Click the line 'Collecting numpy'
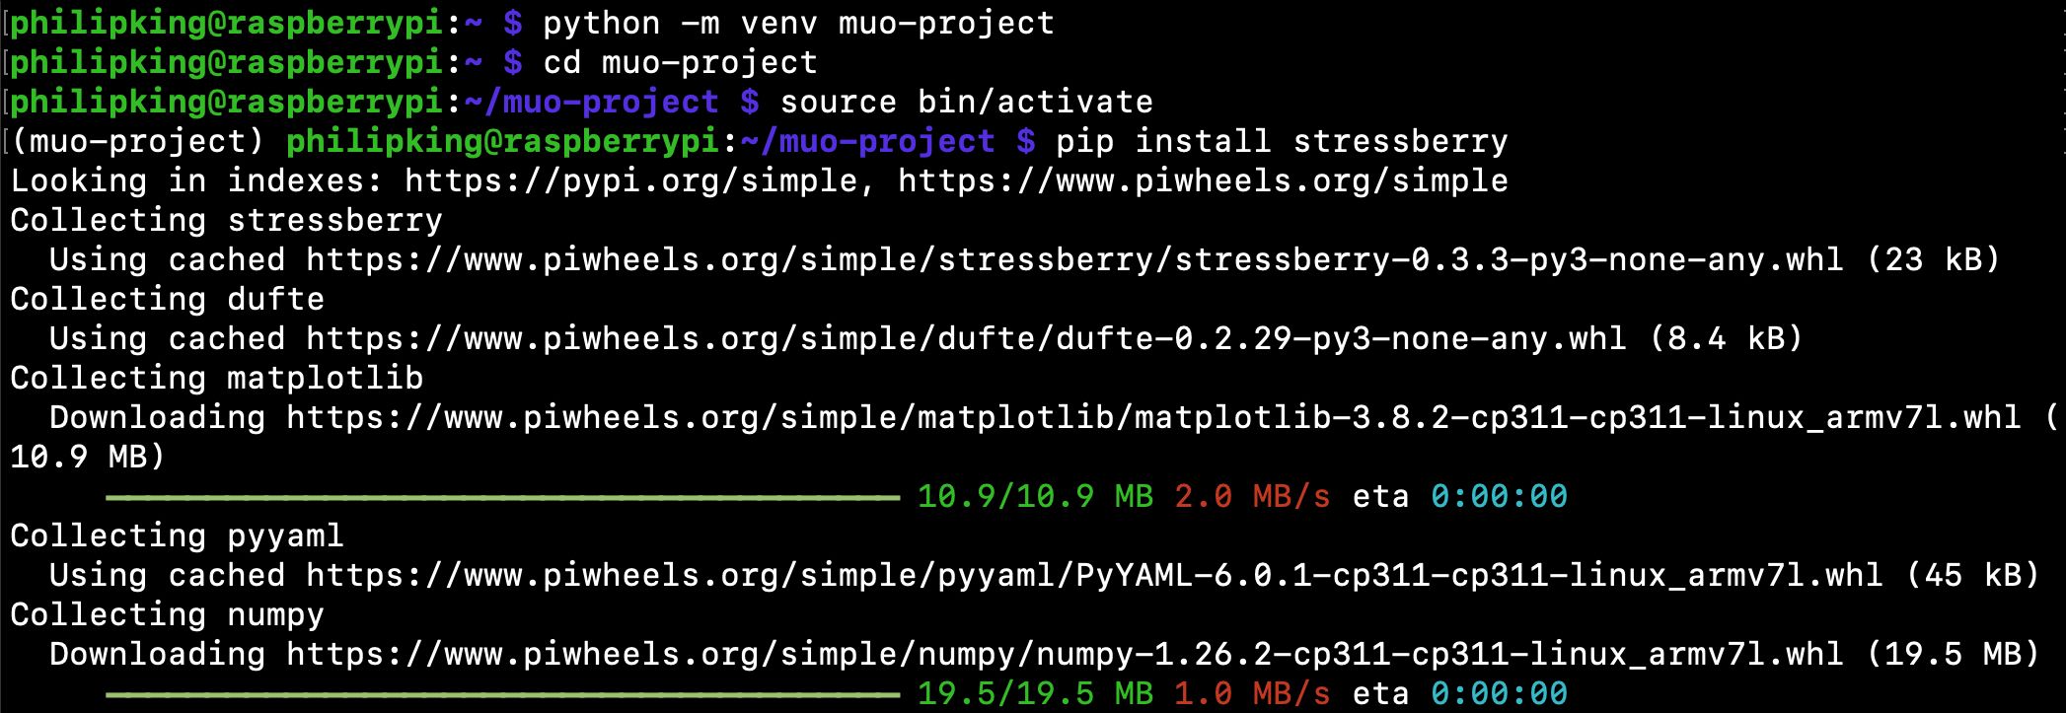The image size is (2066, 713). pos(167,615)
